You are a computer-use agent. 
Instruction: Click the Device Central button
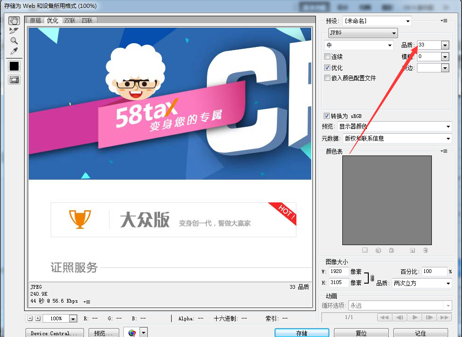click(55, 333)
